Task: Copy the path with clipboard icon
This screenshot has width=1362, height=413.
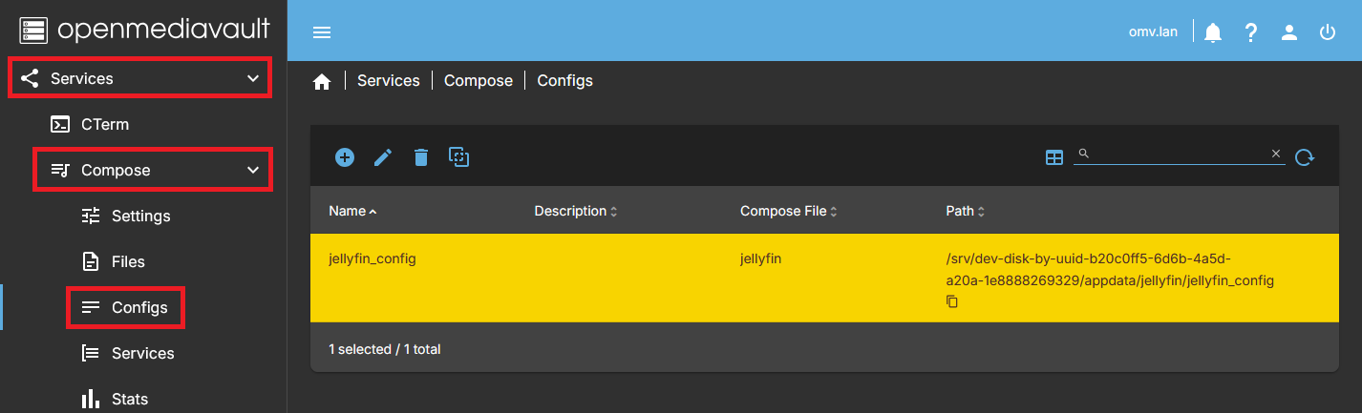Action: [x=952, y=301]
